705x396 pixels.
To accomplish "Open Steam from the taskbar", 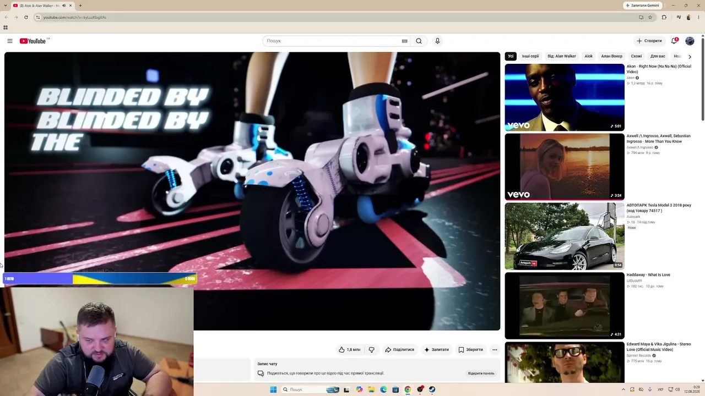I will click(x=432, y=389).
